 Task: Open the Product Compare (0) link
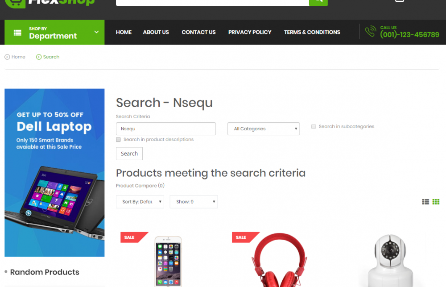(140, 186)
